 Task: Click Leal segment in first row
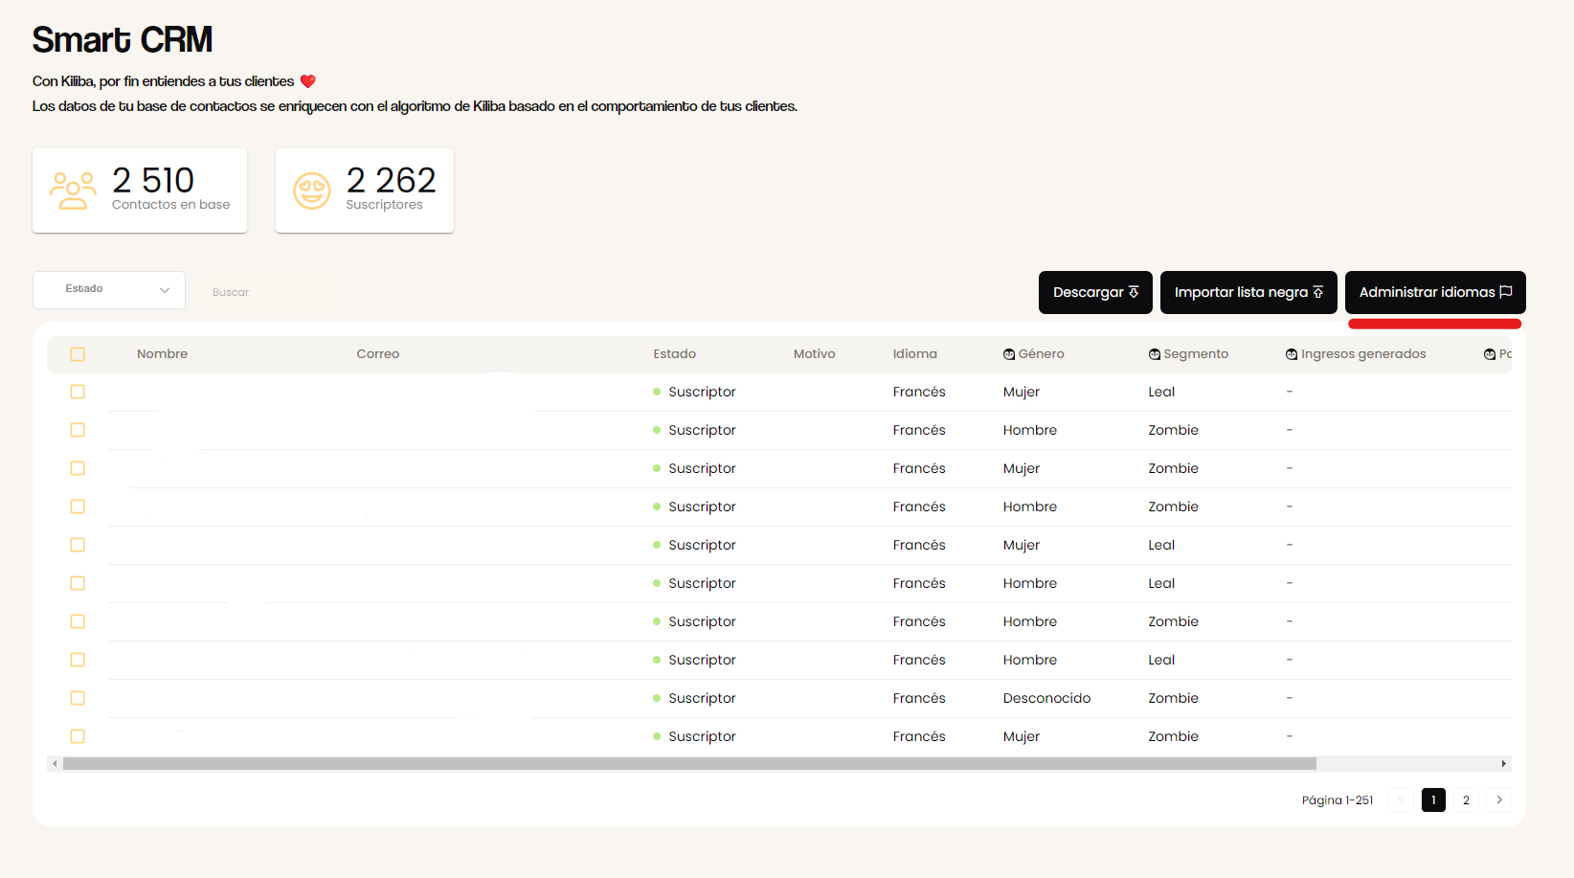[1161, 392]
